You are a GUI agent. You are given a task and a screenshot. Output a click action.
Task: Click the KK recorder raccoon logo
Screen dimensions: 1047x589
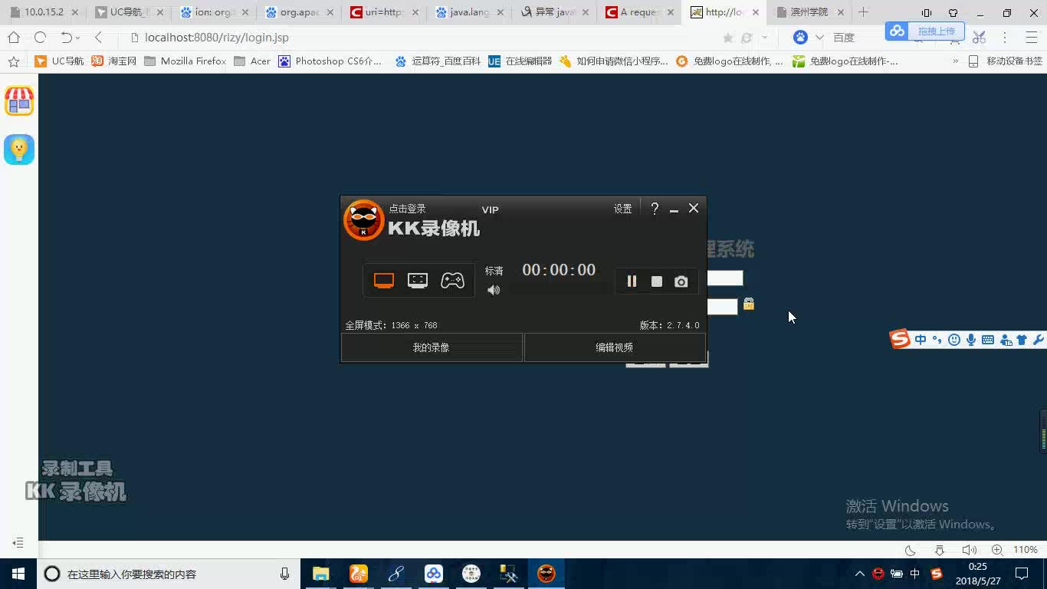tap(363, 220)
